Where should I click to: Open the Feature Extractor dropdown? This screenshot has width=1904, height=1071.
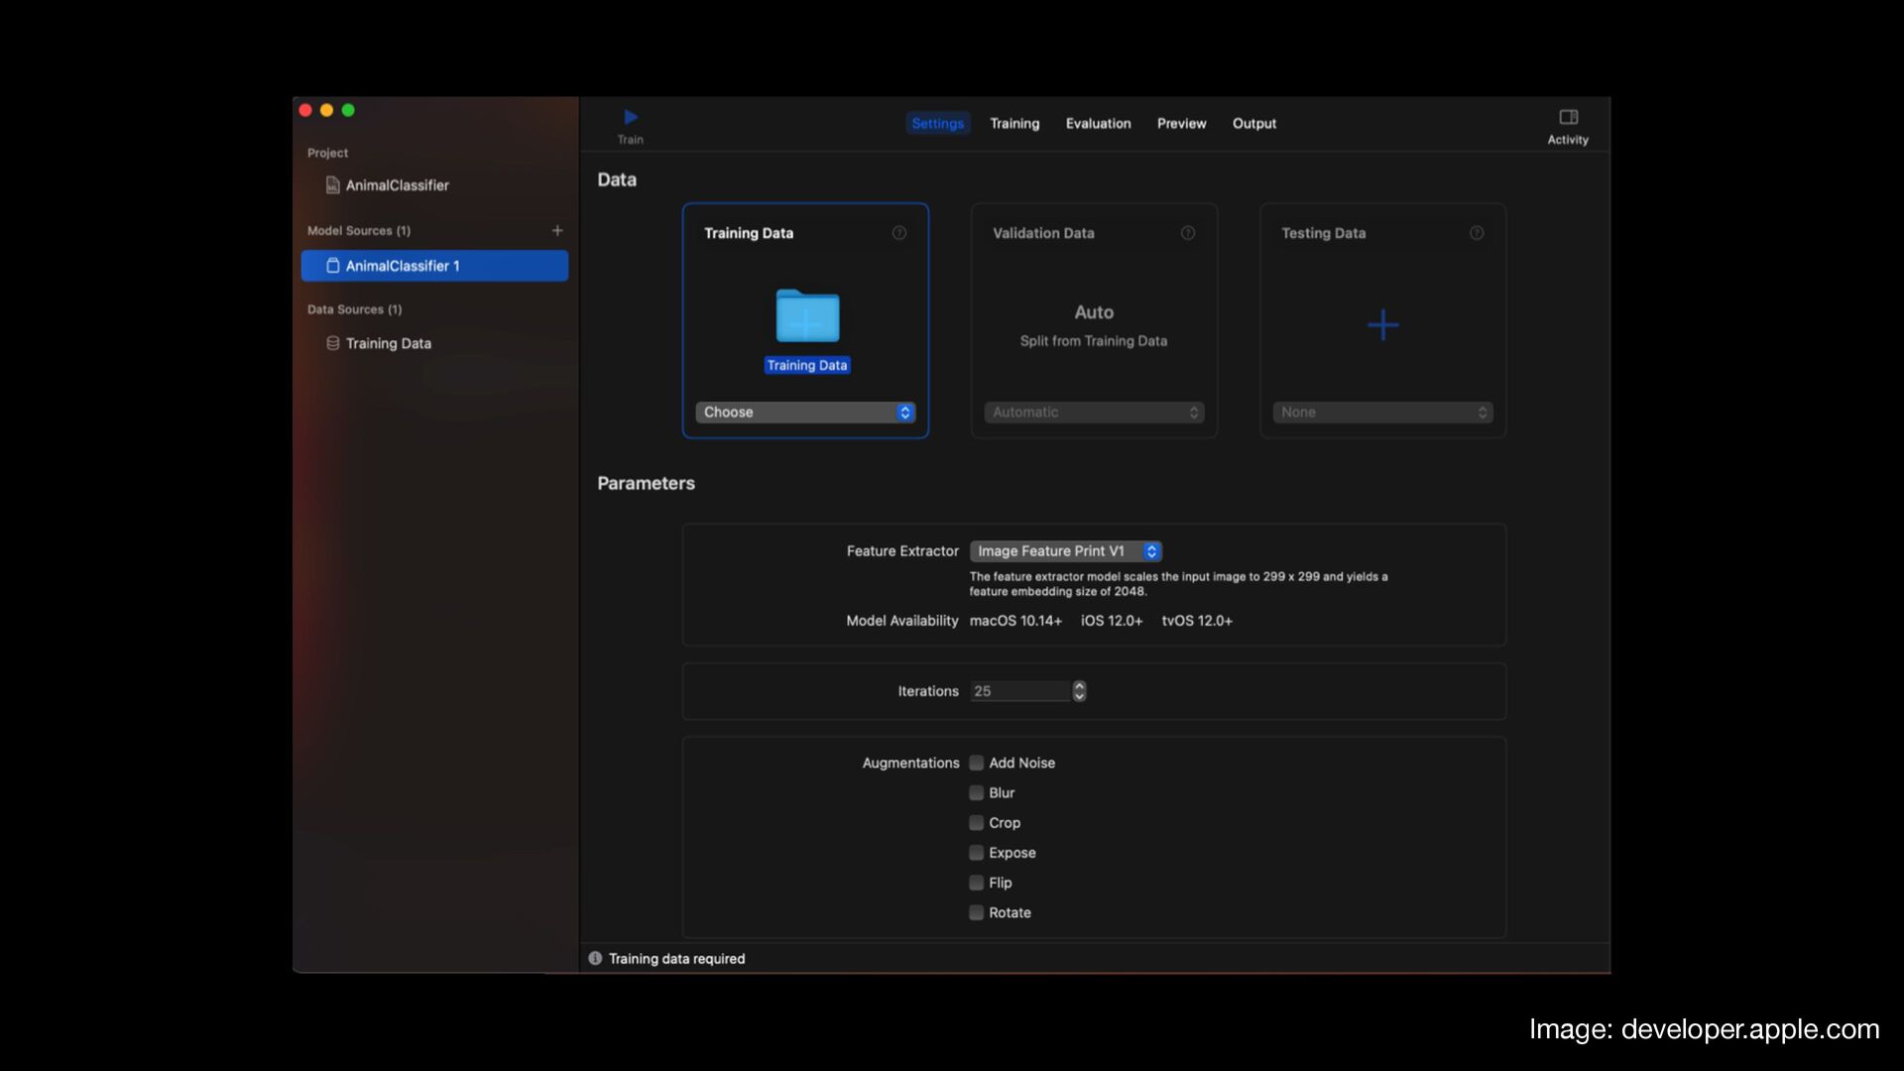[x=1065, y=551]
